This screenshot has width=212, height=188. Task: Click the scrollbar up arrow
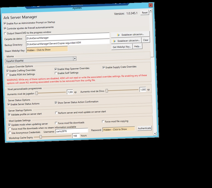pos(151,11)
